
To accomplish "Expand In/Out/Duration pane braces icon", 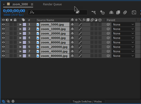I will pos(13,101).
